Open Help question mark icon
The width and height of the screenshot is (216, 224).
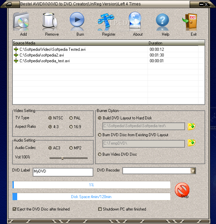[162, 22]
